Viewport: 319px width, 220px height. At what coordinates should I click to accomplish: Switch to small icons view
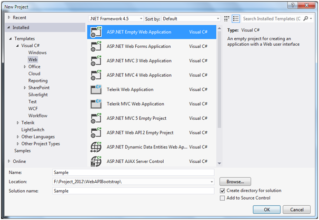point(227,19)
